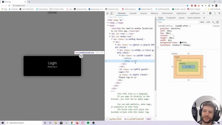The image size is (222, 125).
Task: Open Cortana circle on taskbar
Action: (x=45, y=123)
